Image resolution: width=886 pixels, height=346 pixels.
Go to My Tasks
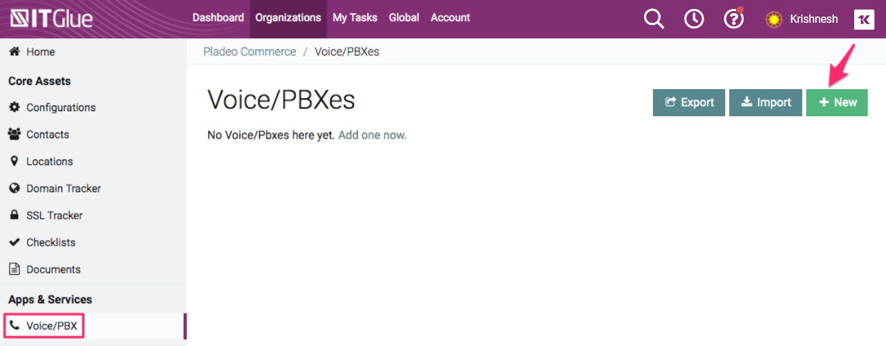point(355,18)
